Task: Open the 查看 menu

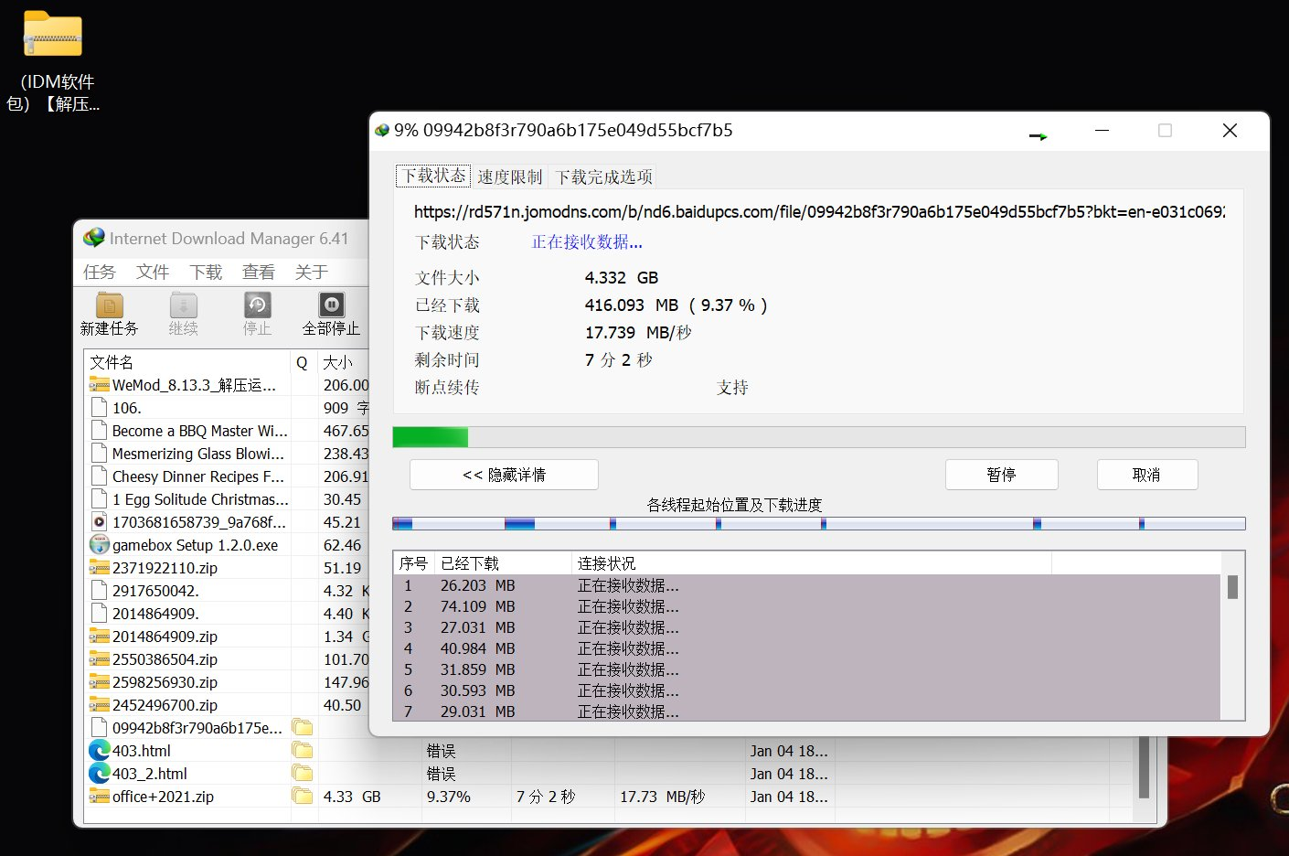Action: (x=258, y=272)
